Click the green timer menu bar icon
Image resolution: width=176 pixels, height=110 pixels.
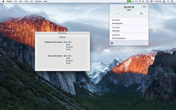129,1
